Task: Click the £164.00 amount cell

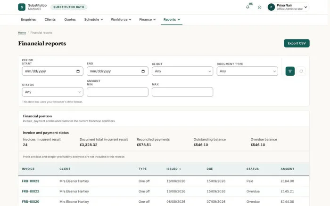Action: point(287,181)
